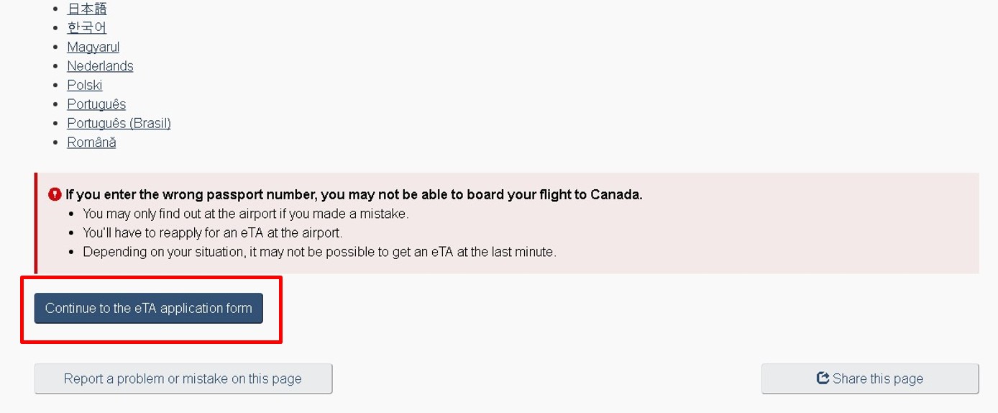Select the Magyarul language link
Screen dimensions: 998x413
pos(93,47)
